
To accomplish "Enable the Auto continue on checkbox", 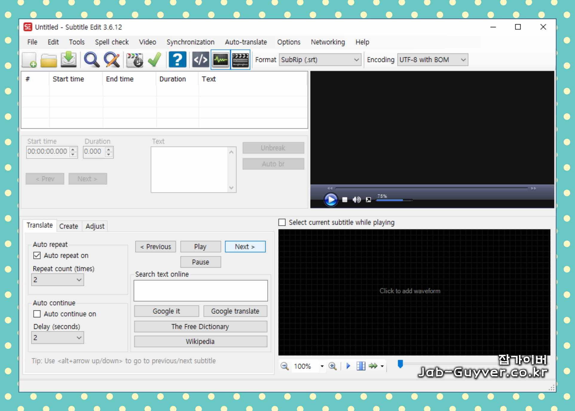I will pos(37,314).
